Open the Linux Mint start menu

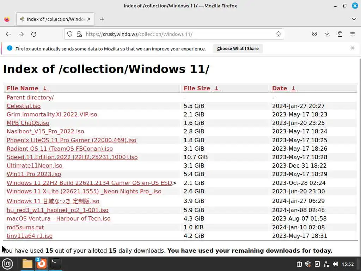[x=7, y=264]
